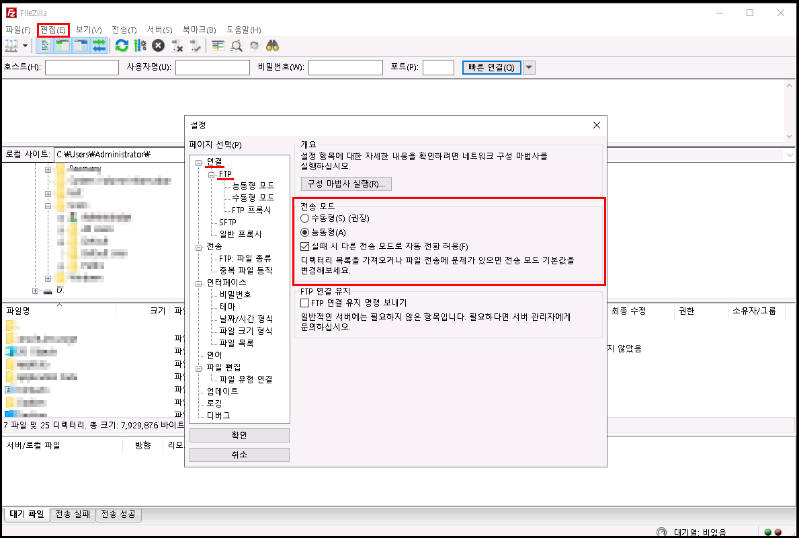Select 로깅 settings page
The width and height of the screenshot is (799, 538).
[x=214, y=404]
